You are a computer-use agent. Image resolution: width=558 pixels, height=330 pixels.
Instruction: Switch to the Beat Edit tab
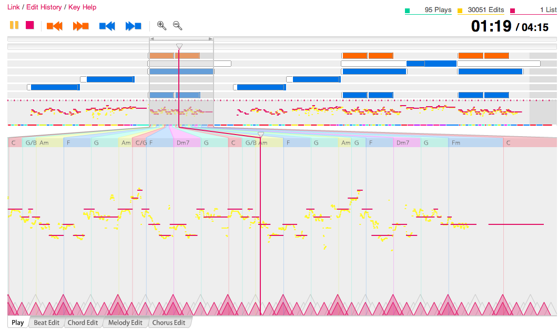[x=46, y=323]
